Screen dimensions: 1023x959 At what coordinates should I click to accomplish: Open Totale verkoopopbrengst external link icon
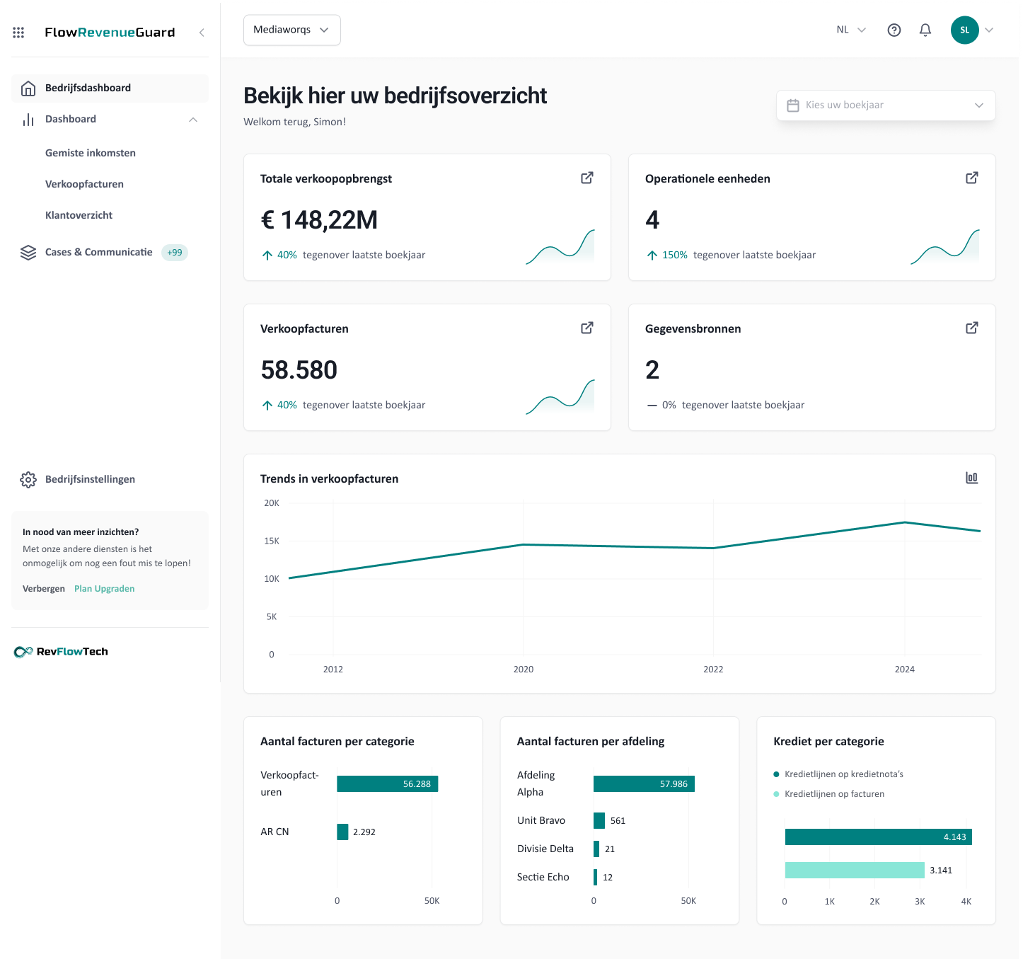[587, 178]
